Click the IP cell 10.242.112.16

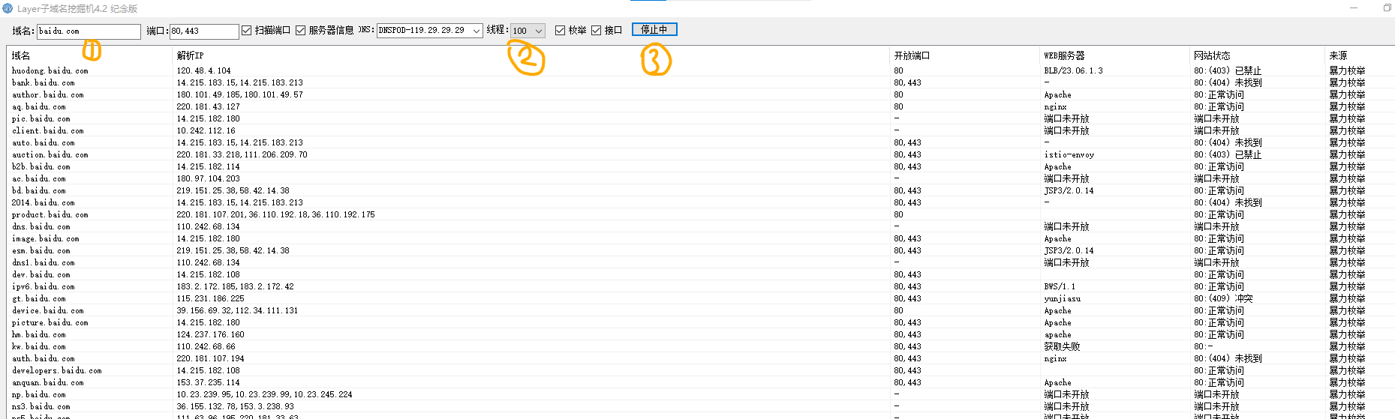click(x=206, y=130)
